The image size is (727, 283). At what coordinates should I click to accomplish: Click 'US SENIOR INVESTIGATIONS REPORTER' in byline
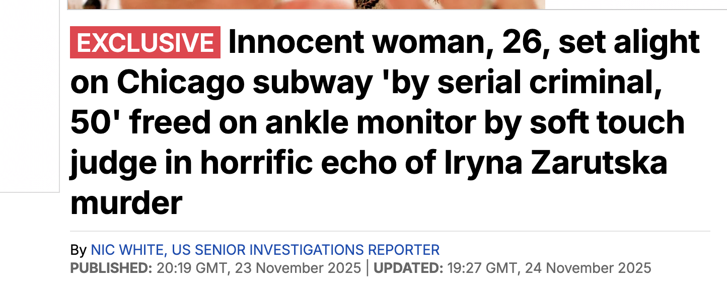tap(306, 250)
